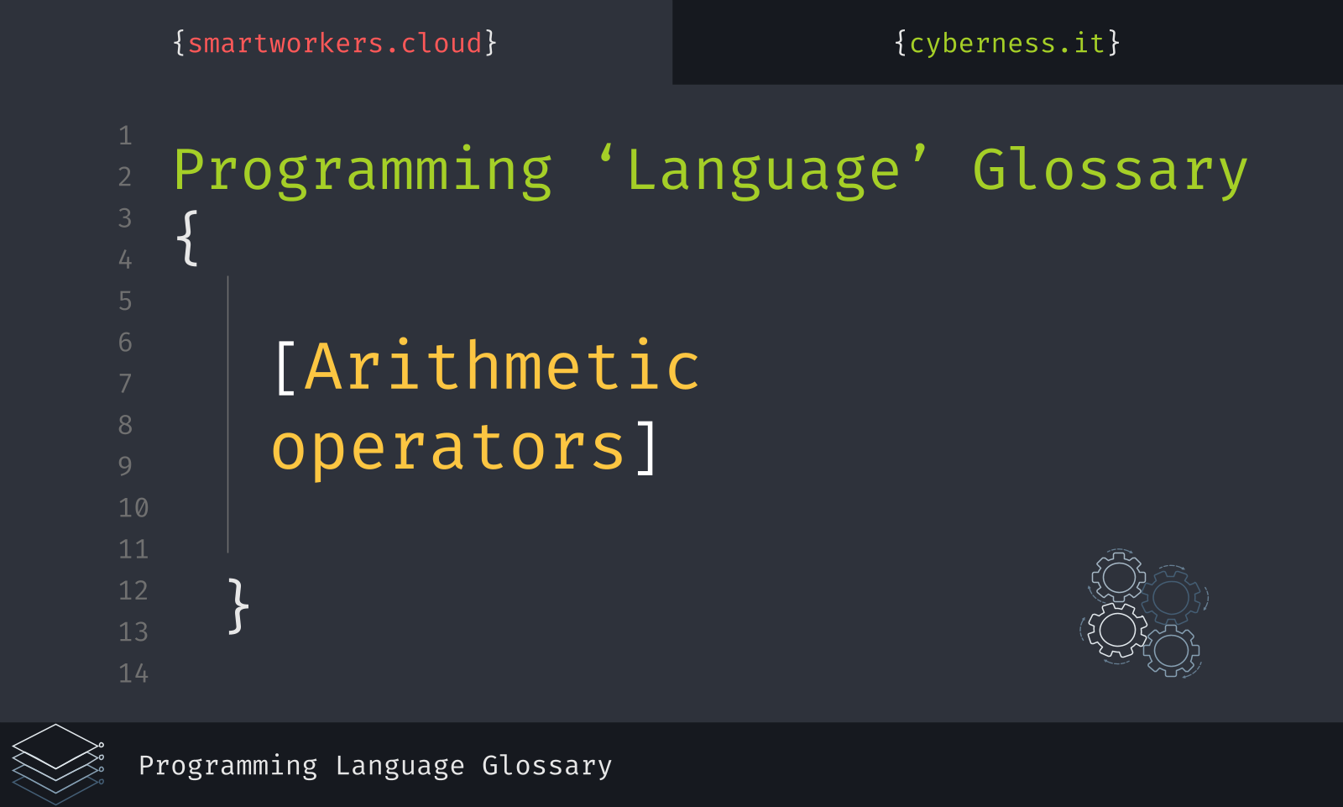Click line number 5 in gutter
Image resolution: width=1343 pixels, height=807 pixels.
125,301
